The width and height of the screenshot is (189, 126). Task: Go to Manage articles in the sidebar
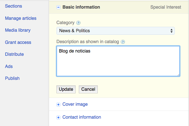pyautogui.click(x=21, y=18)
